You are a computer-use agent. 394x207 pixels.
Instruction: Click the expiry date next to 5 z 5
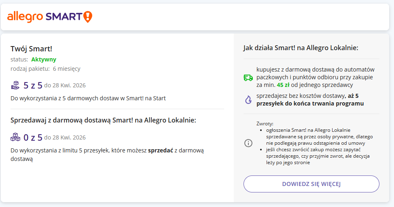pyautogui.click(x=65, y=85)
